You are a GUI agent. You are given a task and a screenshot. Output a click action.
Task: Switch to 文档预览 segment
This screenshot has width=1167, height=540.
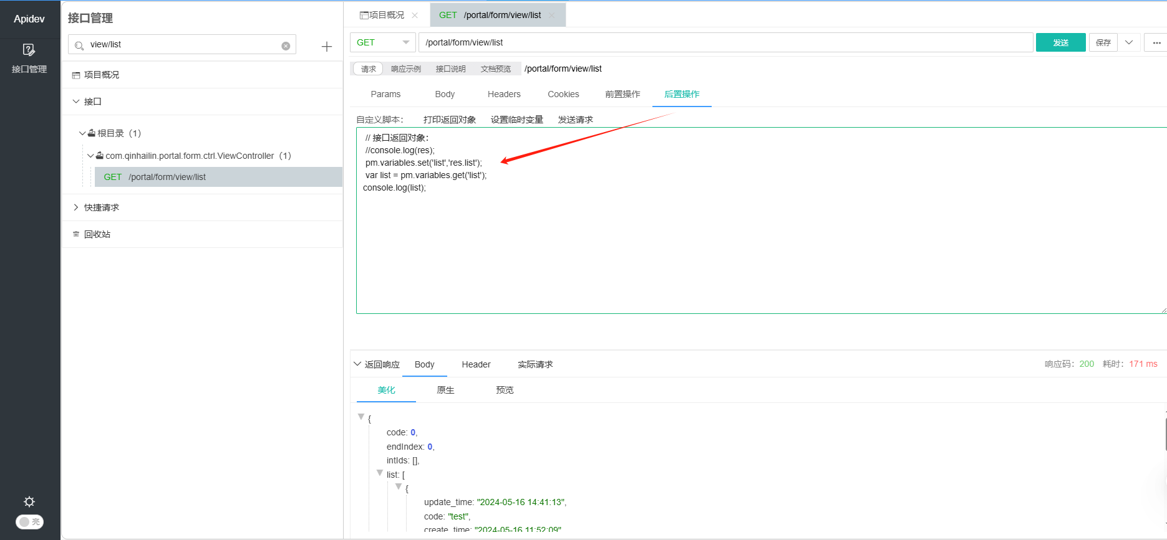(496, 69)
